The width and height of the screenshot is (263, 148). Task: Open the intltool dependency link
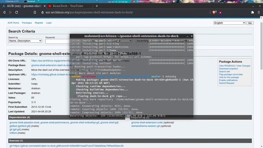click(13, 133)
